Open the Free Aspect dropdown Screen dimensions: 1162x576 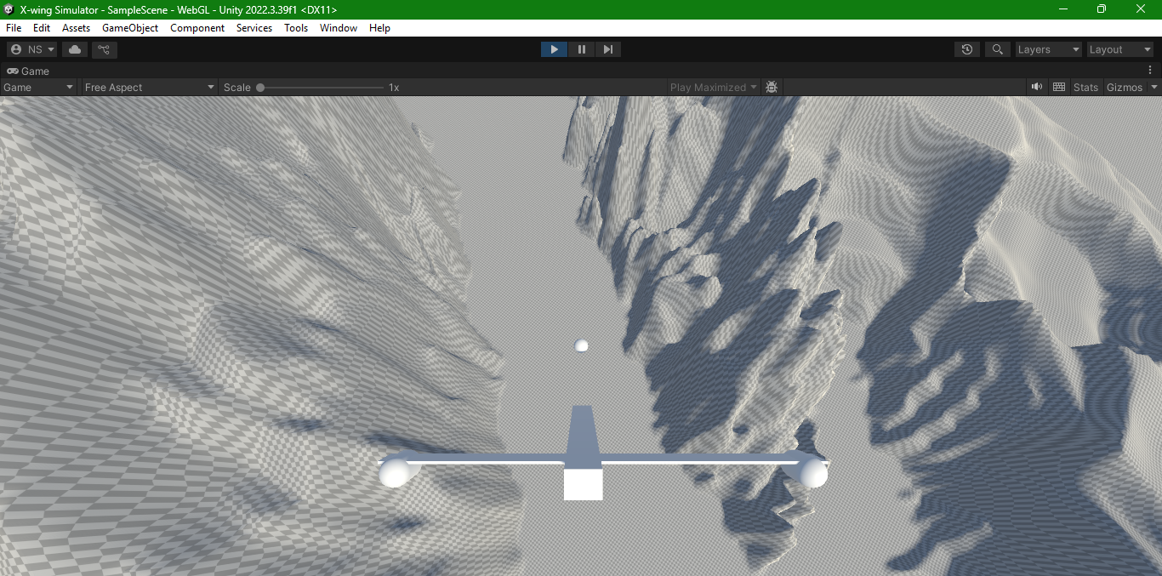click(x=150, y=87)
